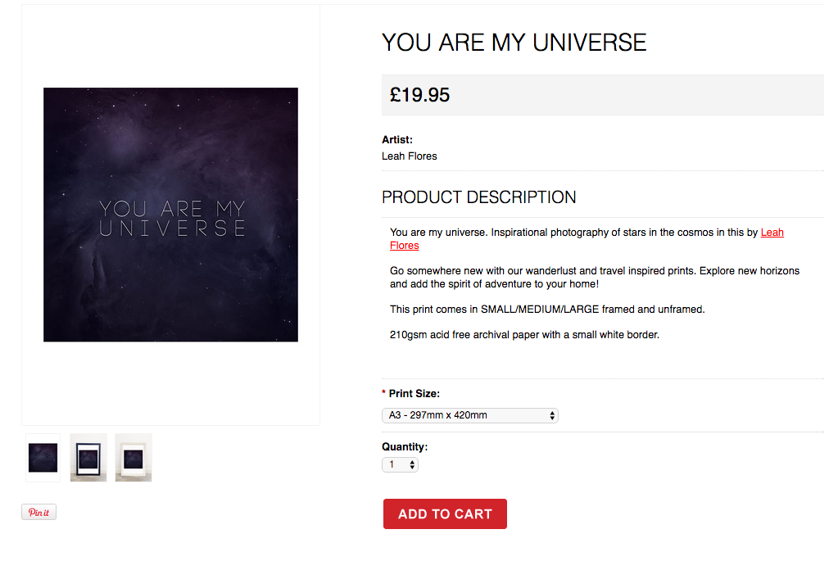
Task: Click the Quantity label
Action: click(x=405, y=447)
